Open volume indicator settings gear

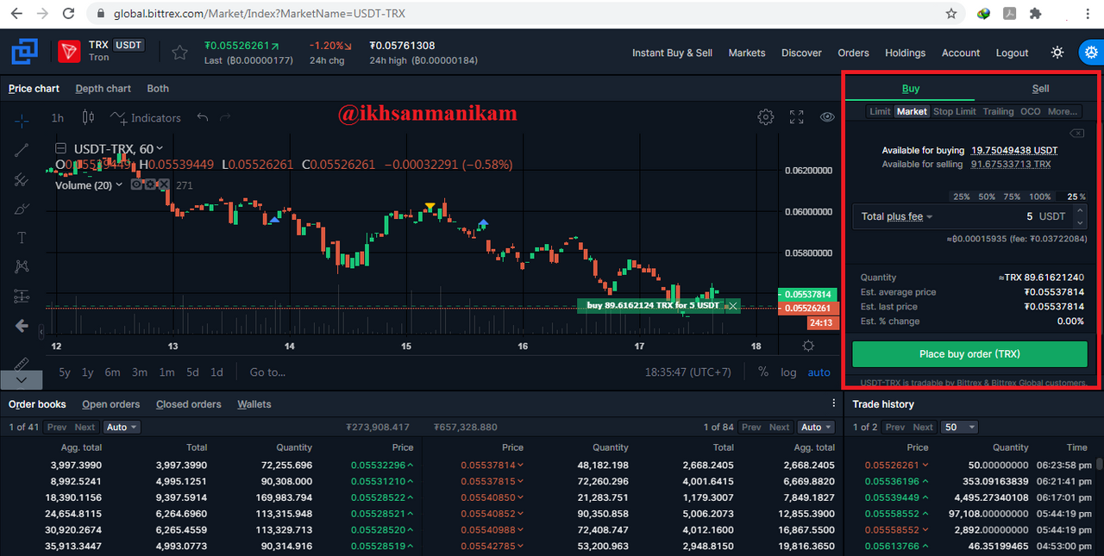point(149,184)
